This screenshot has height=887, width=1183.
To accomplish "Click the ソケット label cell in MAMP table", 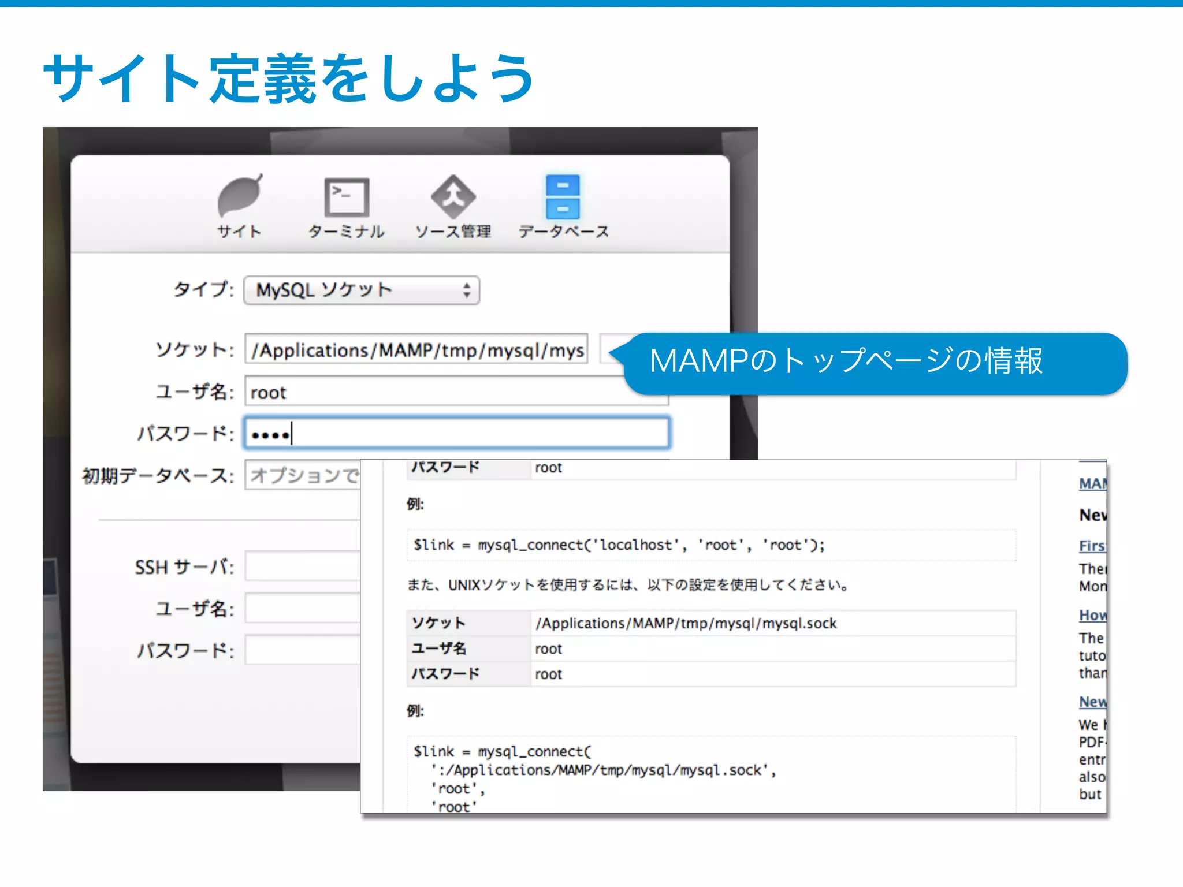I will 468,623.
